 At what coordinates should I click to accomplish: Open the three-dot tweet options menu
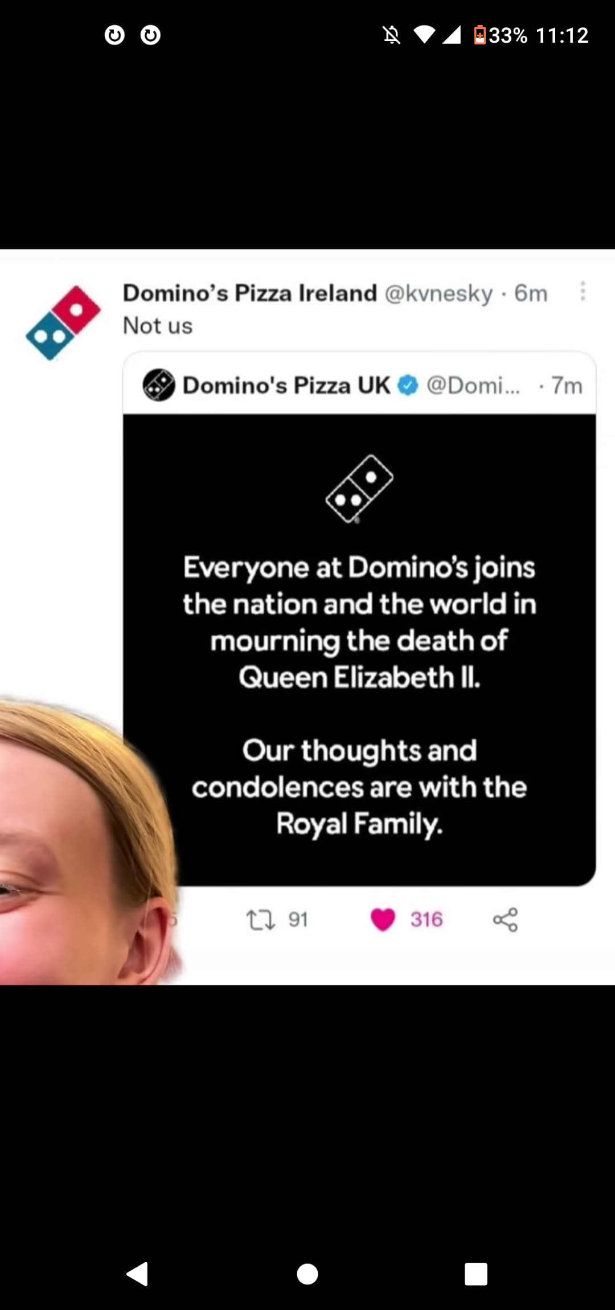click(582, 291)
